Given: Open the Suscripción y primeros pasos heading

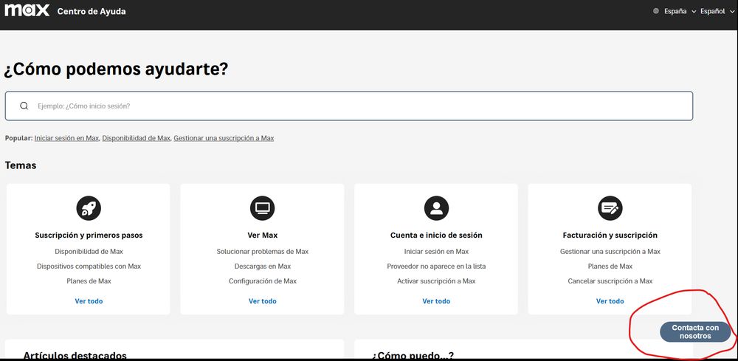Looking at the screenshot, I should coord(89,235).
